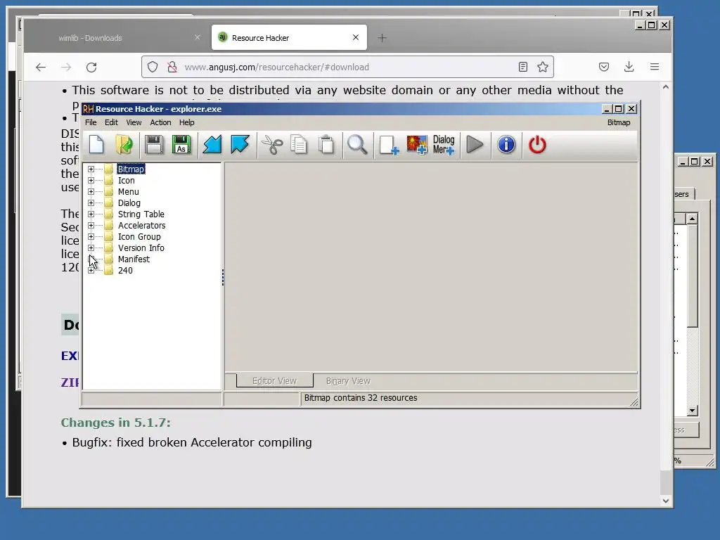720x540 pixels.
Task: Click the New blank file toolbar icon
Action: [96, 145]
